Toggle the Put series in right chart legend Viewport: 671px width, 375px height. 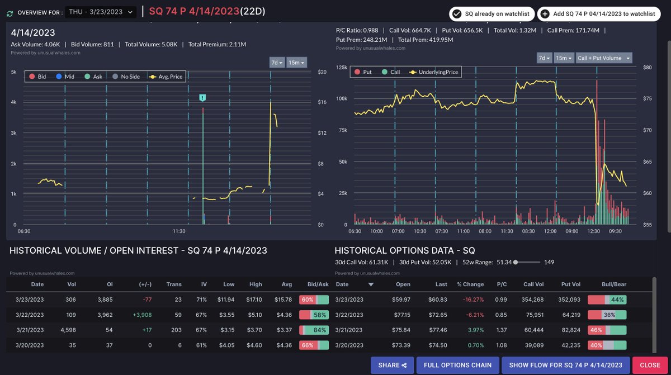[362, 72]
